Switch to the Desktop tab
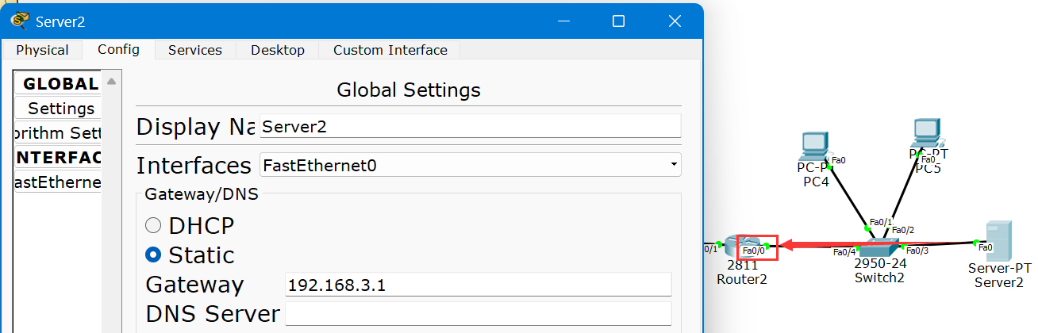 pyautogui.click(x=277, y=50)
